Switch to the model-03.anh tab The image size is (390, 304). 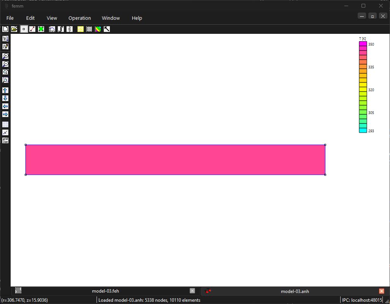(295, 291)
